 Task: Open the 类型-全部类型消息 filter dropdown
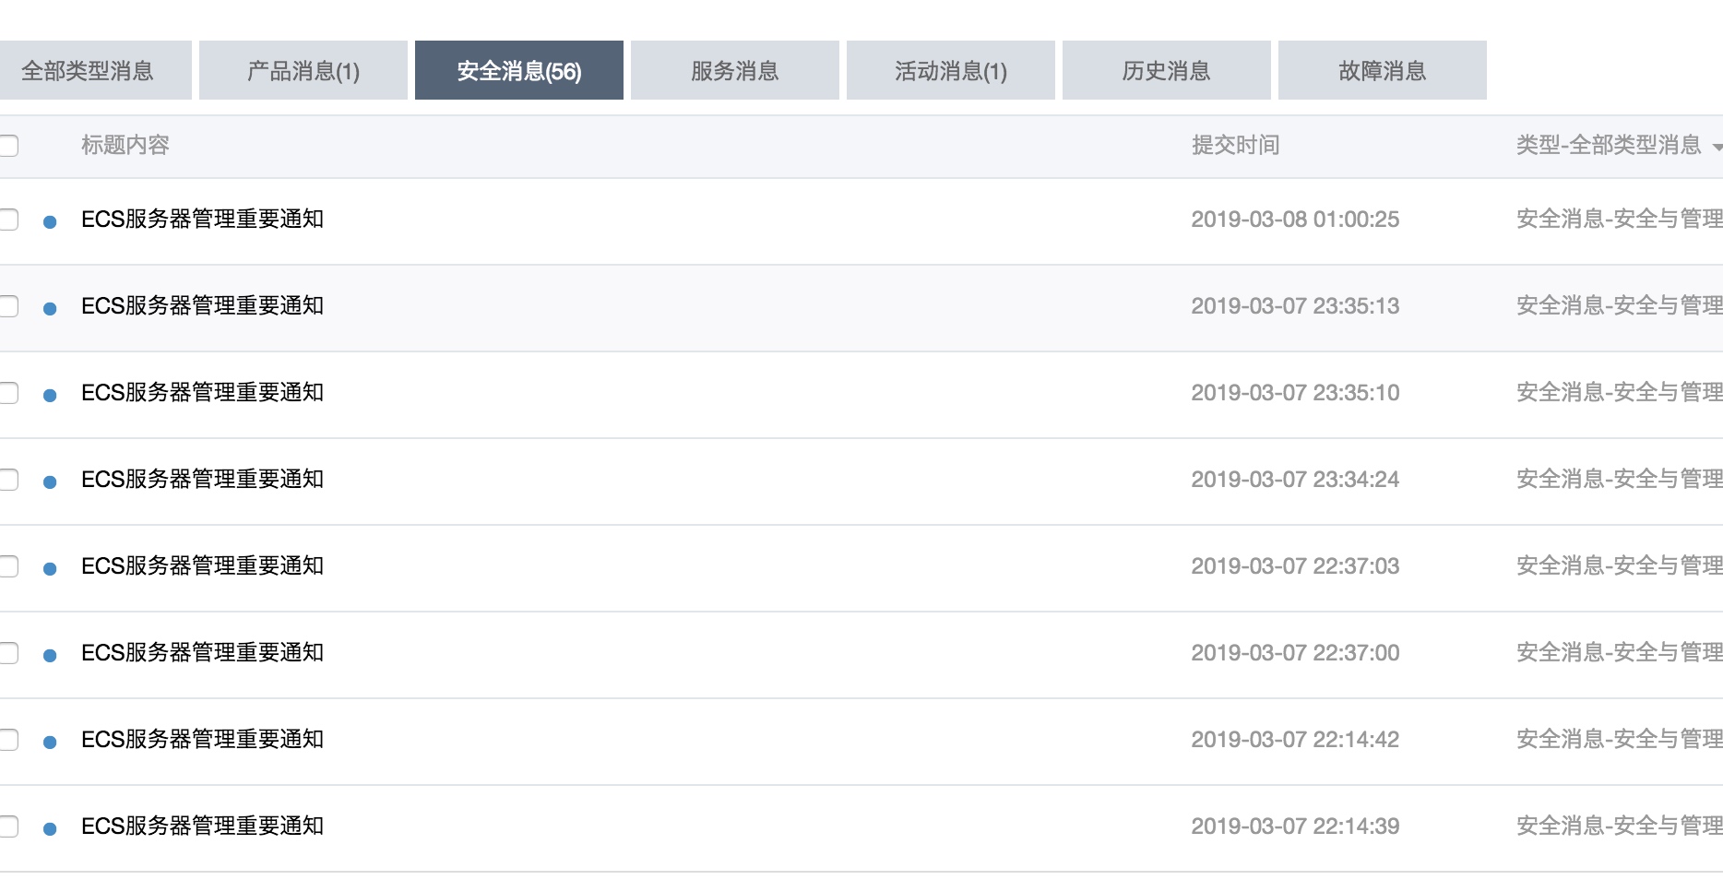(1619, 145)
